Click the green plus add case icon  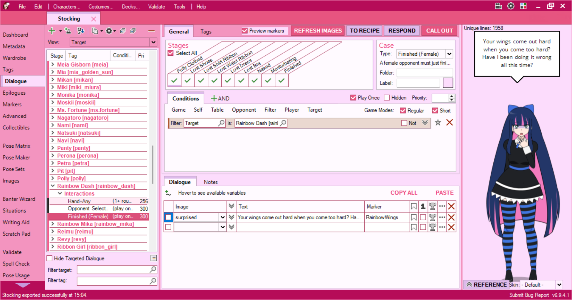(x=52, y=31)
